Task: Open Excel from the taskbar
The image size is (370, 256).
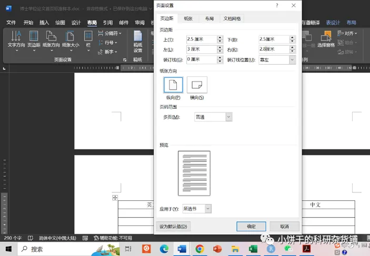Action: coord(253,249)
